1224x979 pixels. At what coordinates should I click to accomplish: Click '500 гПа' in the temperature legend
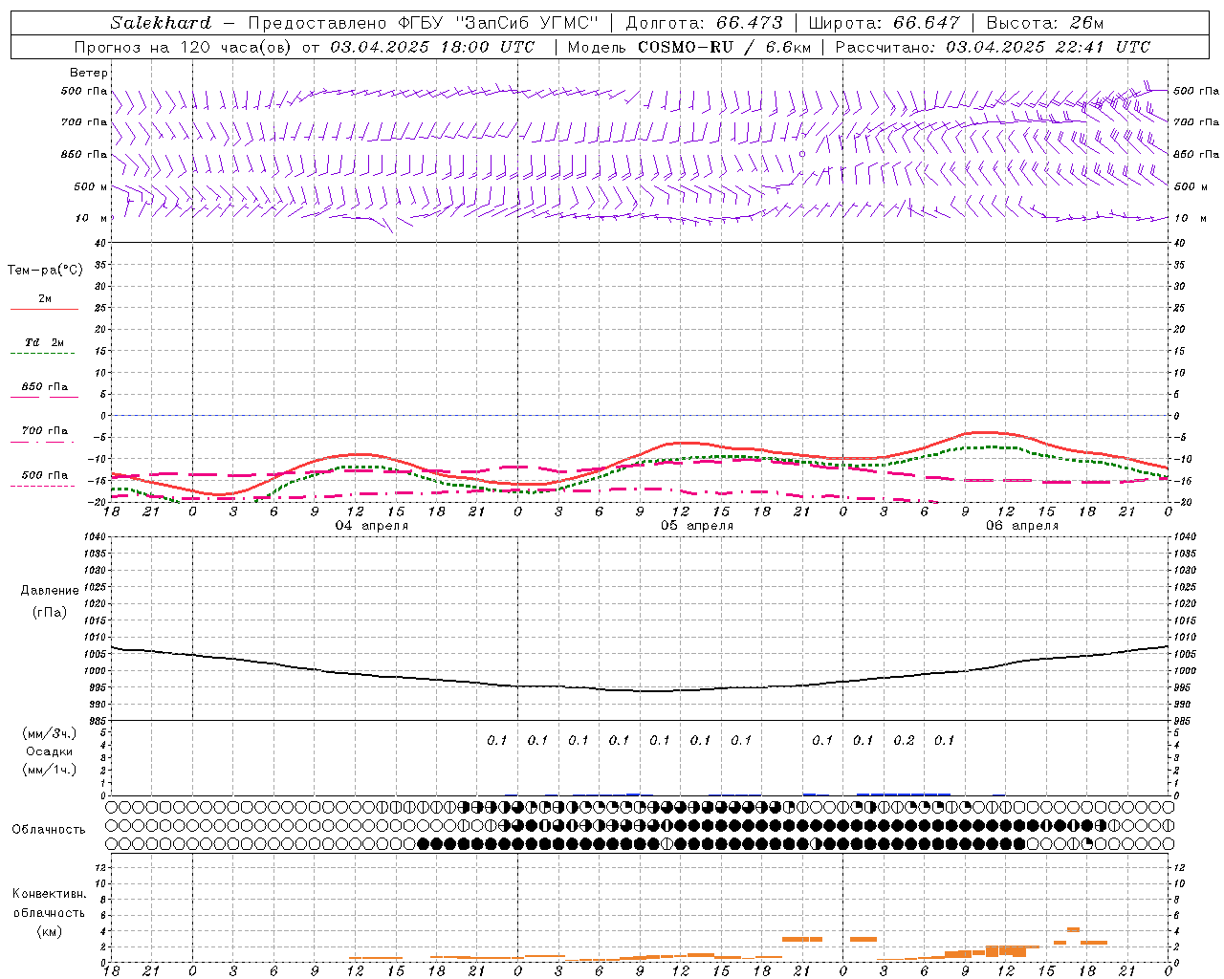45,475
